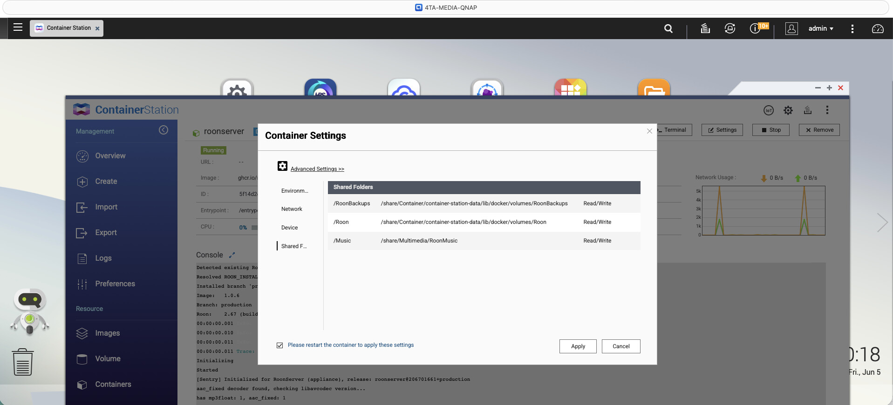Viewport: 893px width, 405px height.
Task: Click the admin user avatar icon
Action: [791, 28]
